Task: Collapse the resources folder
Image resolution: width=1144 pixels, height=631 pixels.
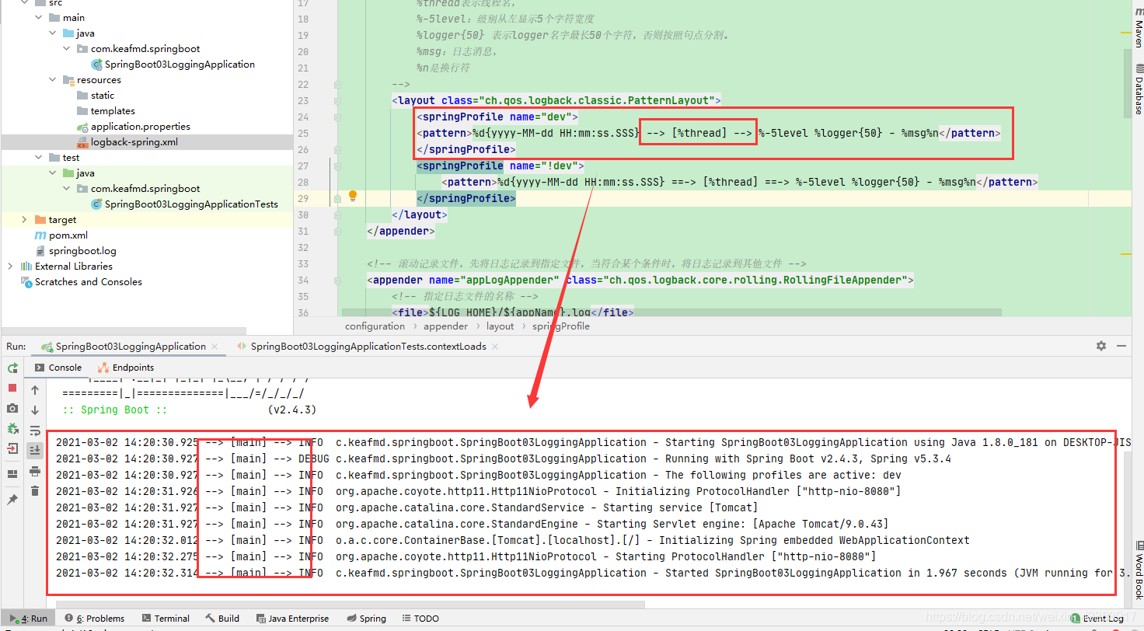Action: [x=54, y=79]
